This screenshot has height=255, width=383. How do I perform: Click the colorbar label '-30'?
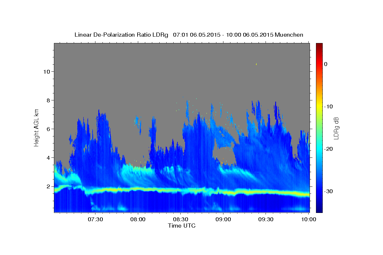point(328,191)
